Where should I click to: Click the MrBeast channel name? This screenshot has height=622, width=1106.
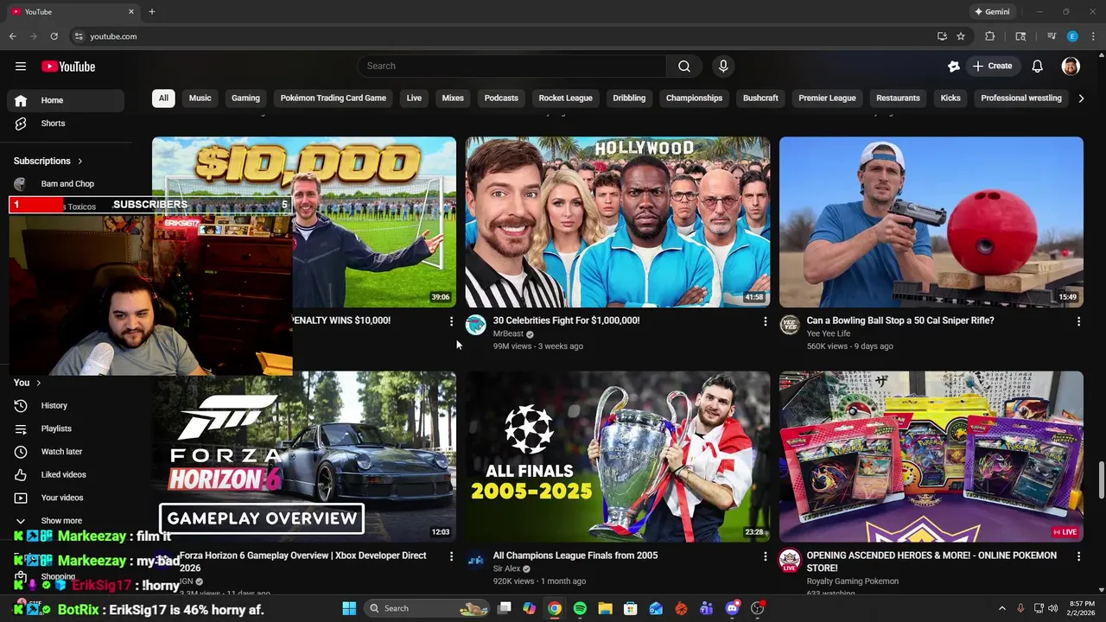click(x=508, y=334)
